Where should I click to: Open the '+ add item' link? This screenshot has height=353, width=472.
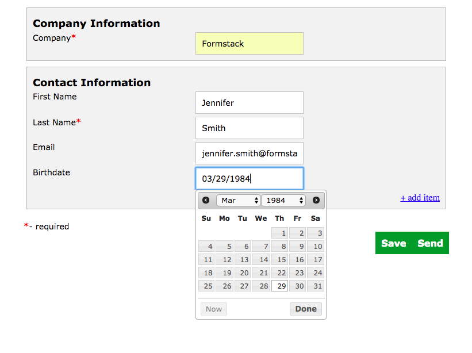420,198
